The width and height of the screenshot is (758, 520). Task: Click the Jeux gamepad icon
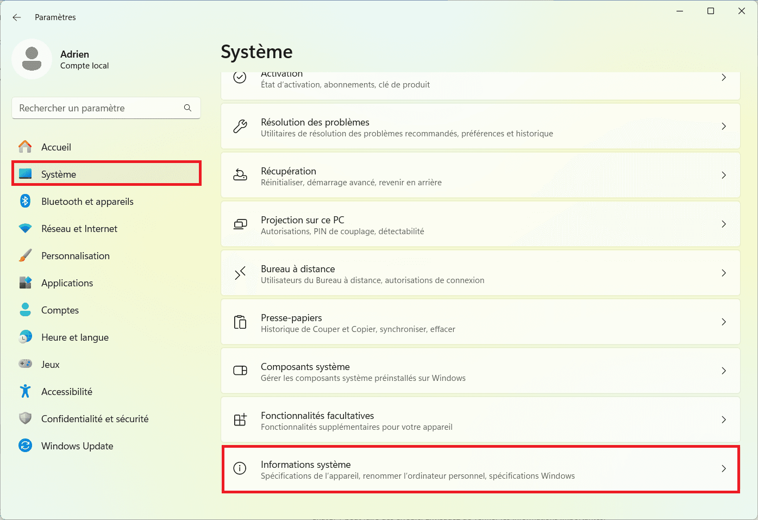(x=25, y=364)
